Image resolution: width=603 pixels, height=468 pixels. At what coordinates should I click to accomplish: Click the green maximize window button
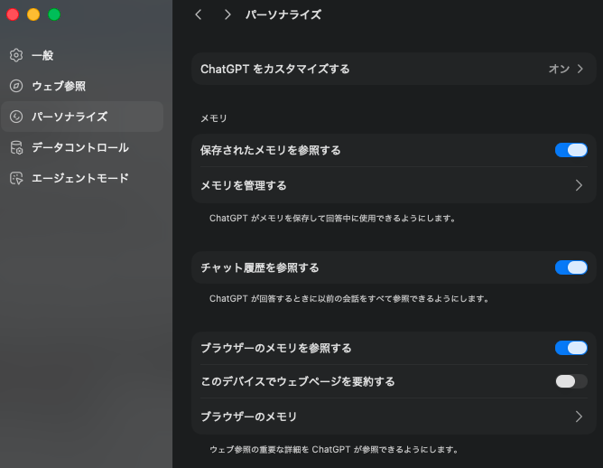tap(54, 14)
